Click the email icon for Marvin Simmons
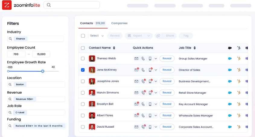 pyautogui.click(x=136, y=92)
